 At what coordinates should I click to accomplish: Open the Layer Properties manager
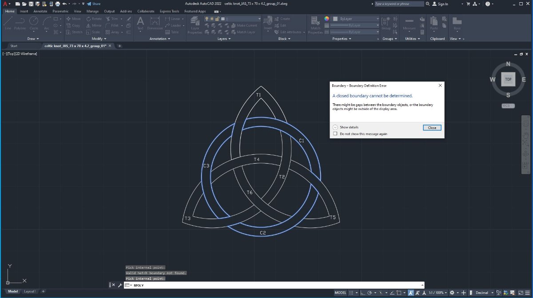pyautogui.click(x=195, y=24)
